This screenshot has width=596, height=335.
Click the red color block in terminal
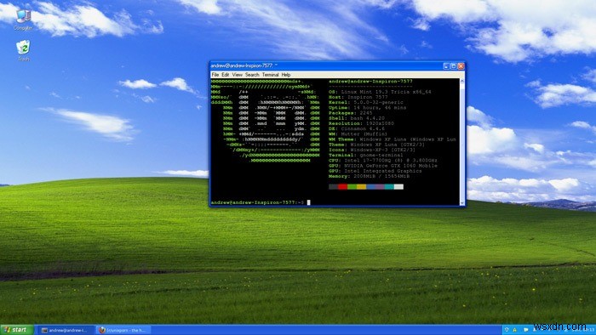click(x=342, y=187)
